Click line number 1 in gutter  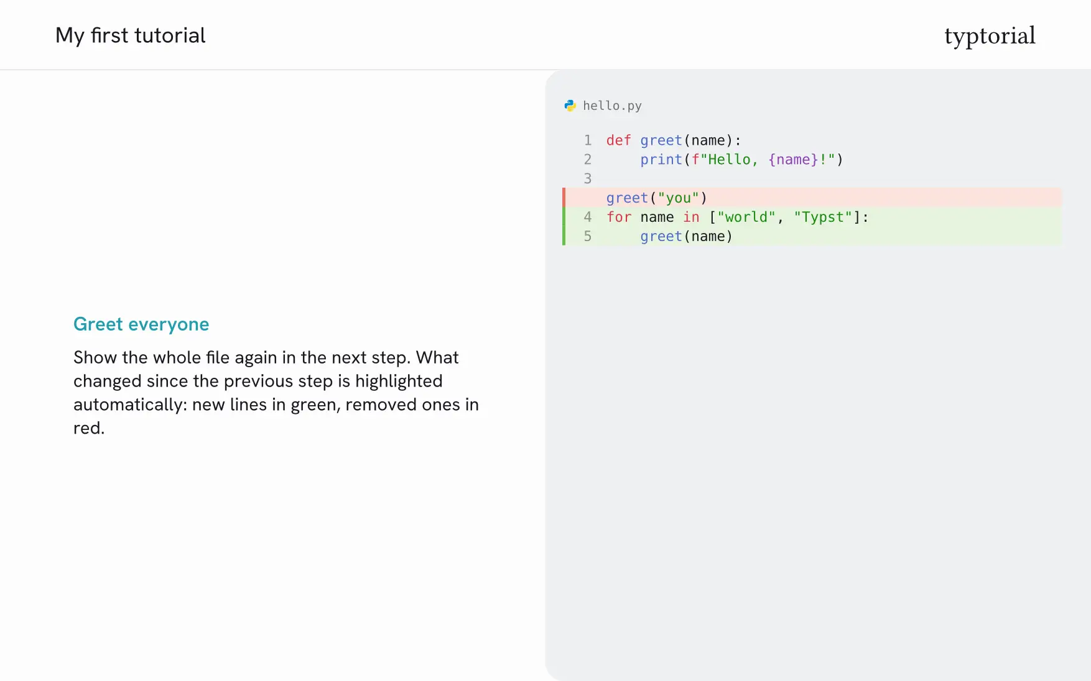(x=587, y=140)
